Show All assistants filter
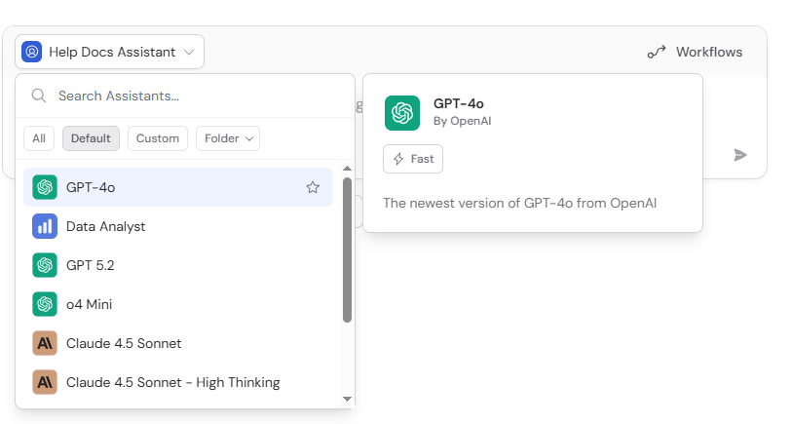792x424 pixels. (x=39, y=138)
